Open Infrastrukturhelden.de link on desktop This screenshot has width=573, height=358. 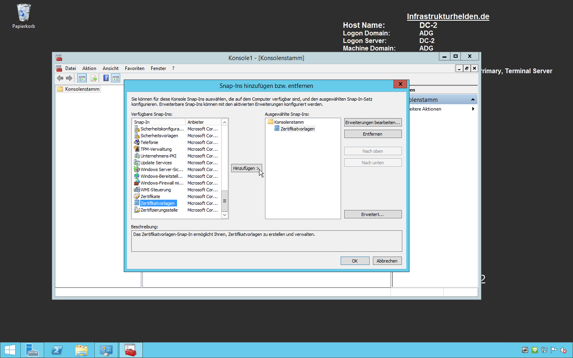click(x=448, y=16)
